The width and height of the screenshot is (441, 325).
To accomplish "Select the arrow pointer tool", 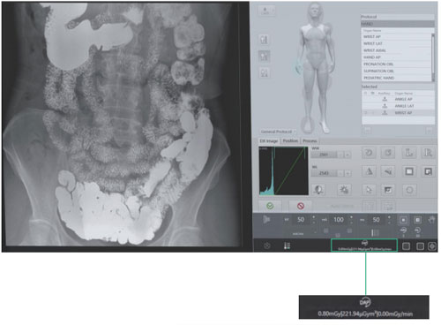I will pyautogui.click(x=369, y=190).
